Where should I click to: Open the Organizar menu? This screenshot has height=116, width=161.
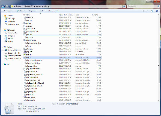point(8,11)
